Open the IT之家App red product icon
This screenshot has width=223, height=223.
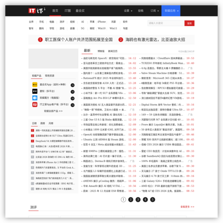pyautogui.click(x=35, y=105)
